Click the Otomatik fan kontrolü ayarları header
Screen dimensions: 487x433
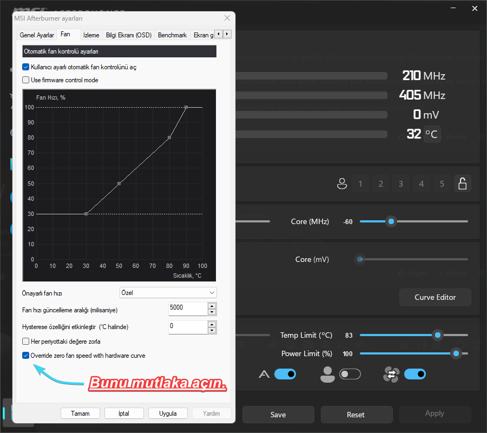[119, 51]
